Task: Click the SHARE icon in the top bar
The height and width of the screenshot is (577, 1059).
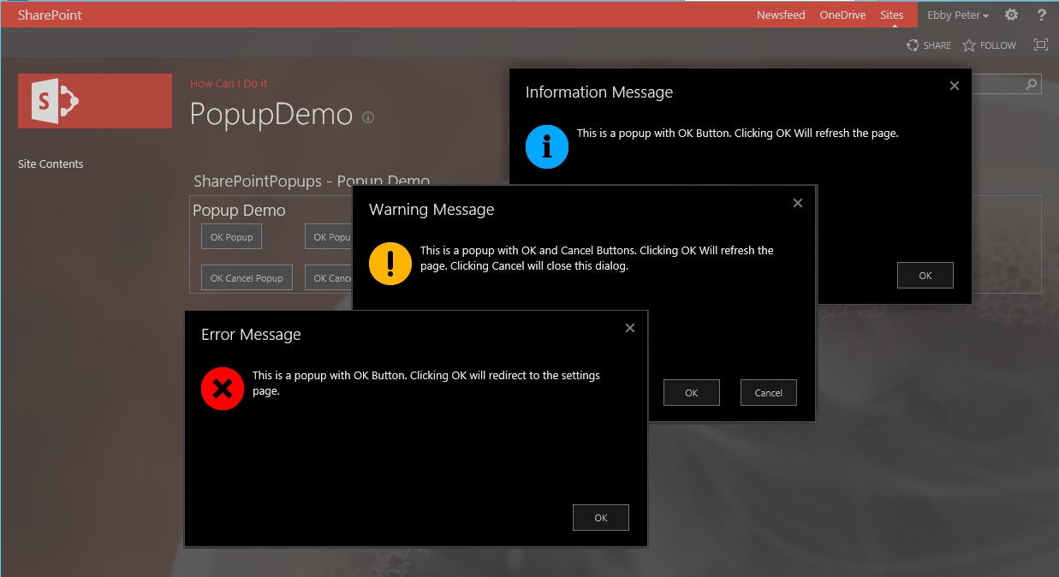Action: 928,45
